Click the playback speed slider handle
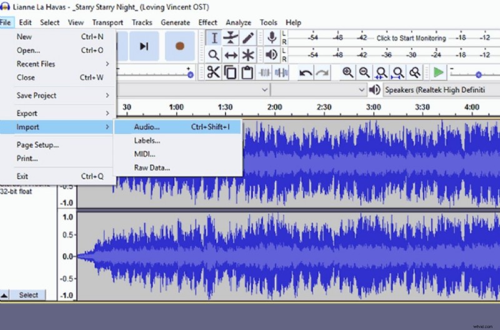500x330 pixels. click(x=478, y=75)
